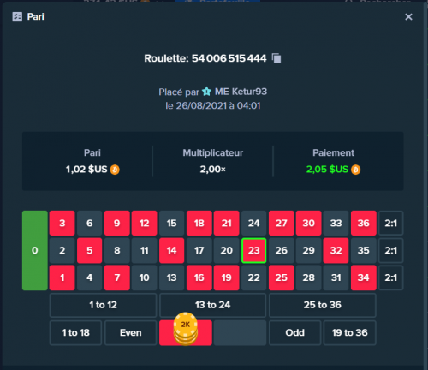Bet on 13 to 24 dozen
Image resolution: width=428 pixels, height=370 pixels.
[212, 305]
